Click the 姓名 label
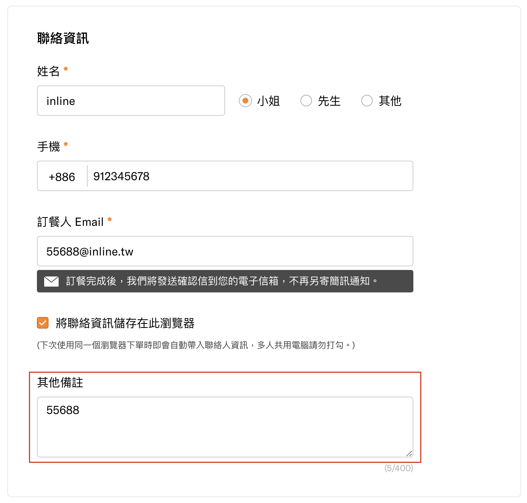This screenshot has height=503, width=527. [48, 71]
